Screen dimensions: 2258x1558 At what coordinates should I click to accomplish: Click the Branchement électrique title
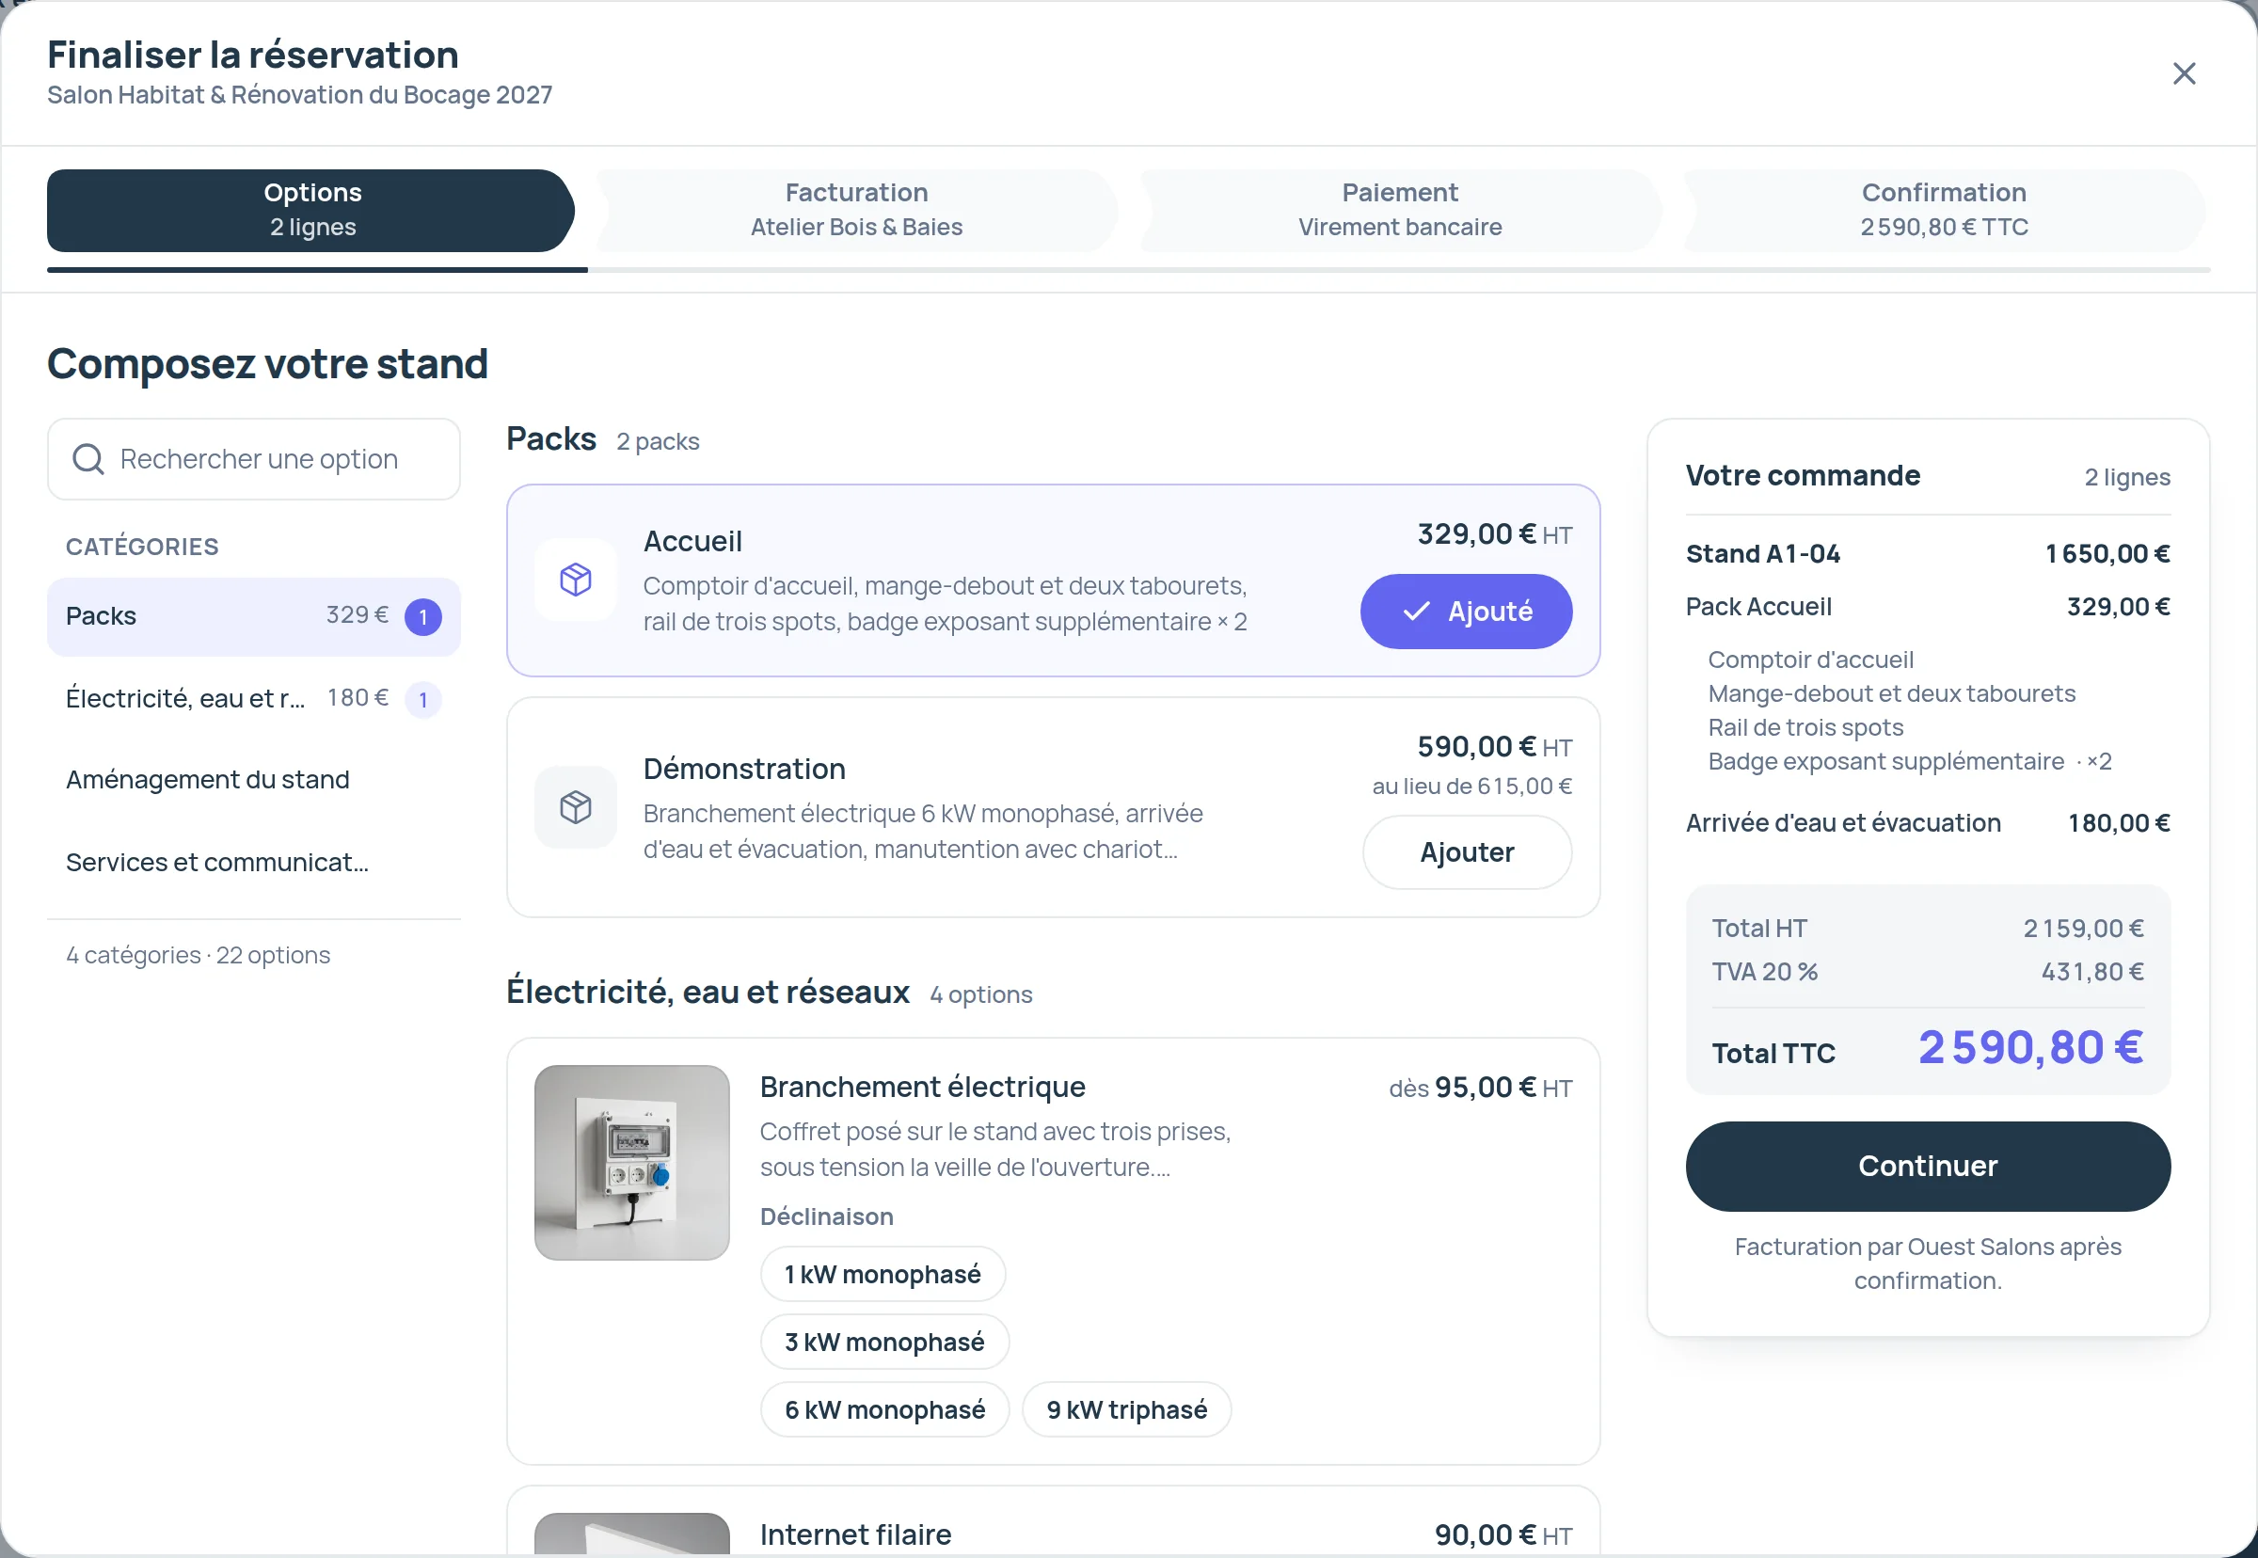click(923, 1087)
